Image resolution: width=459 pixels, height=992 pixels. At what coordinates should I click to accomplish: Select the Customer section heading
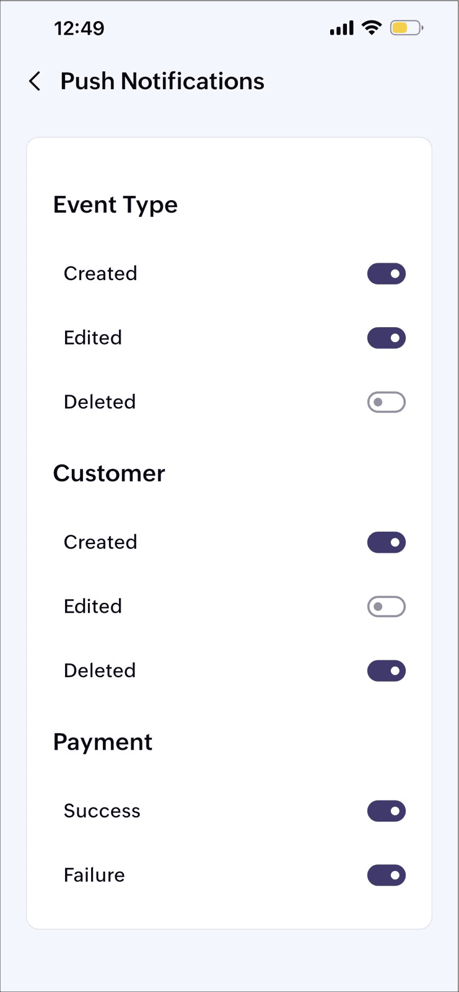[x=109, y=473]
